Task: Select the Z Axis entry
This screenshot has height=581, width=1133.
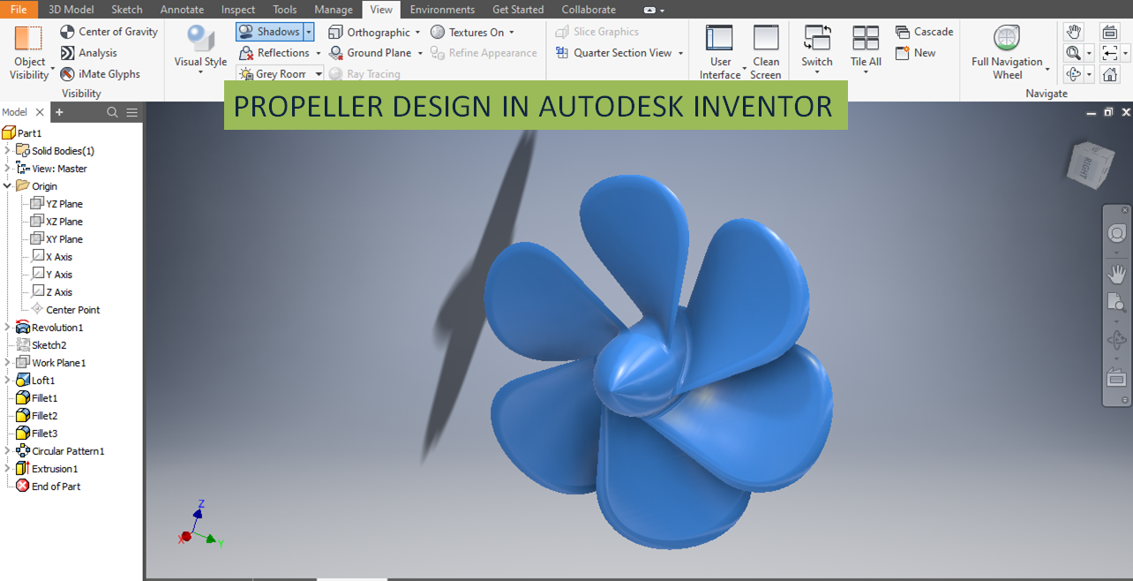Action: point(52,292)
